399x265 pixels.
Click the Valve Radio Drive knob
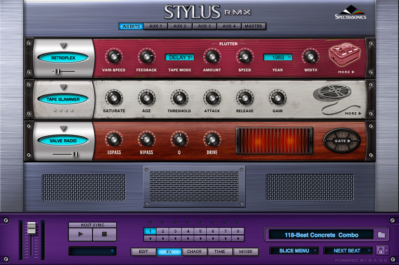pyautogui.click(x=212, y=139)
